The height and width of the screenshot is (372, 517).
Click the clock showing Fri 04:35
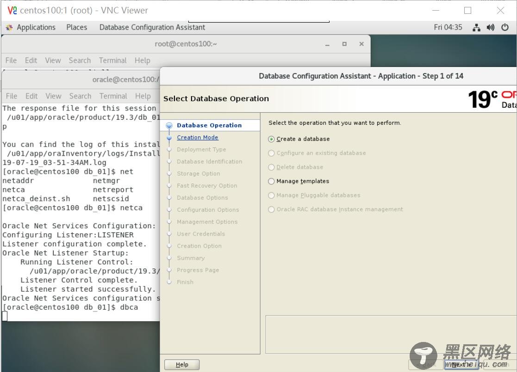[448, 27]
